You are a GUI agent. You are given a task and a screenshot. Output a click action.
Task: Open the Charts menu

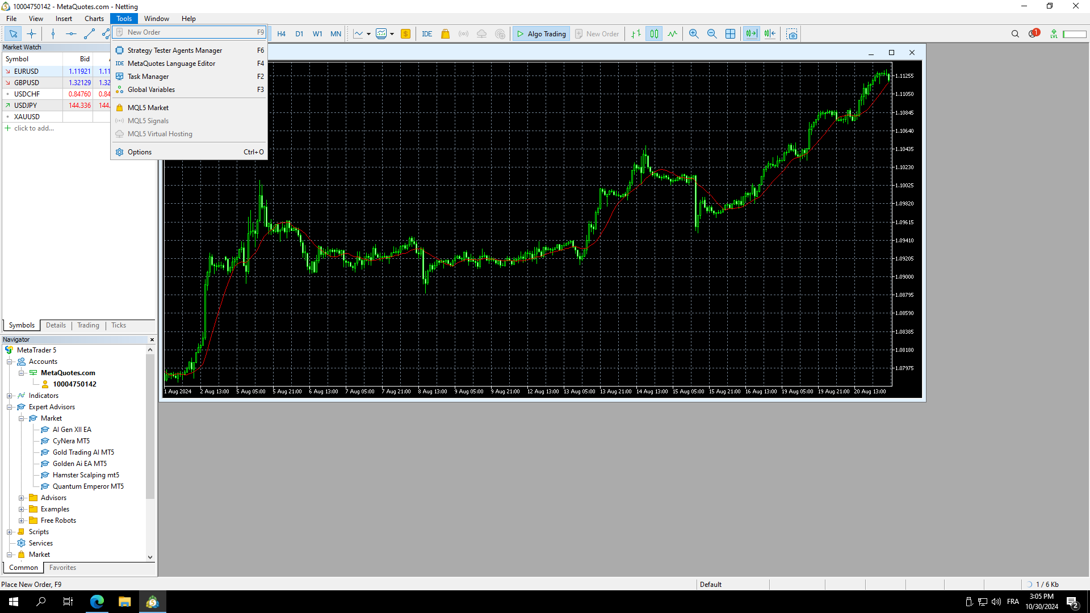coord(94,19)
